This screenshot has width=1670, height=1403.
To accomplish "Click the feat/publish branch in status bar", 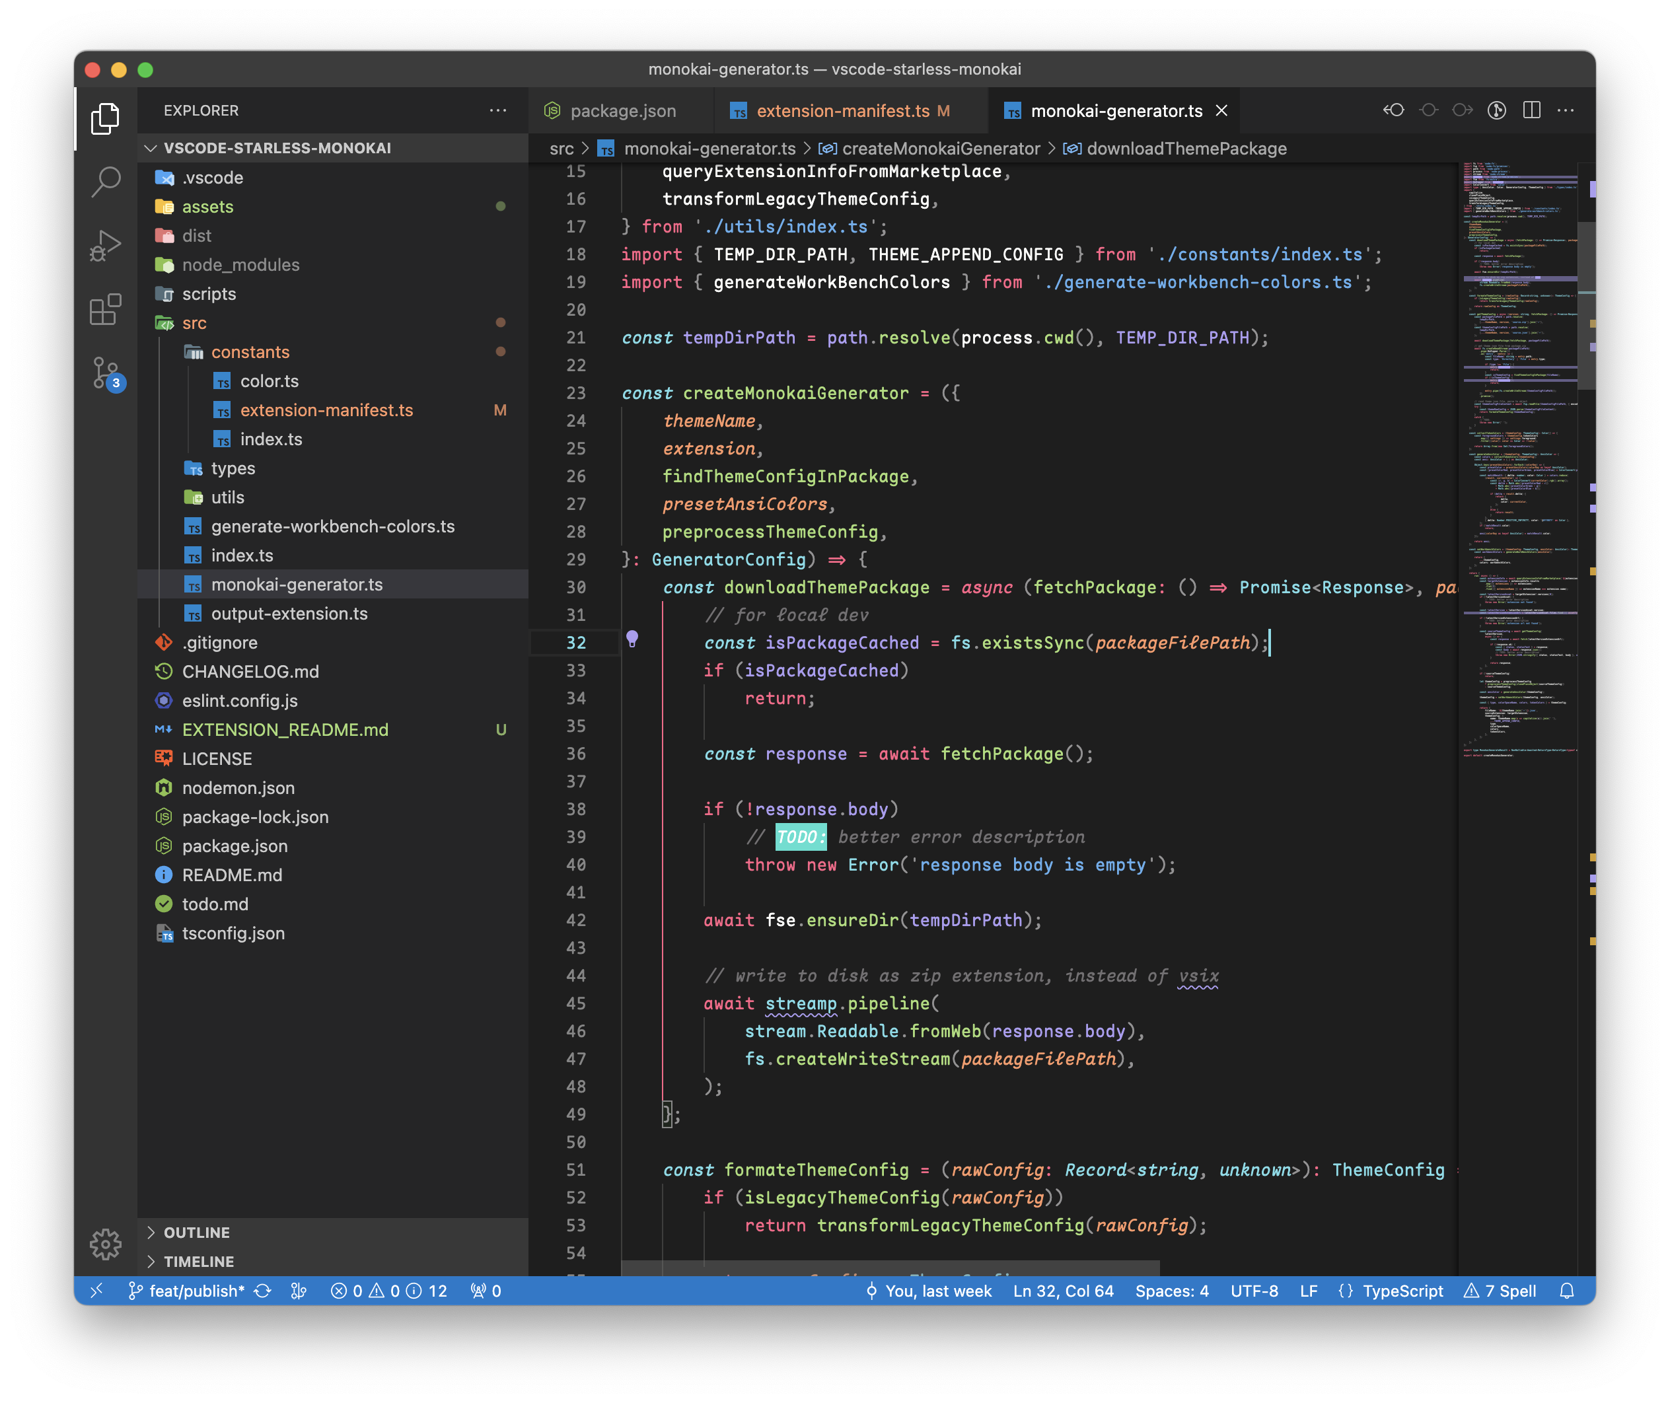I will pos(188,1291).
